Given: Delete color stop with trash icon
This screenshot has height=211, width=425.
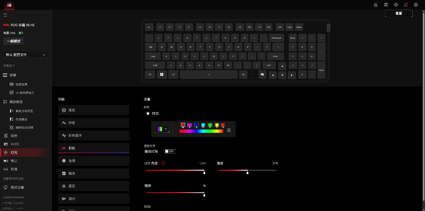Looking at the screenshot, I should pyautogui.click(x=229, y=130).
